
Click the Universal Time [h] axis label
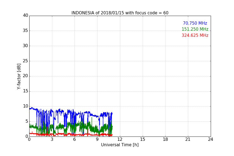[120, 145]
